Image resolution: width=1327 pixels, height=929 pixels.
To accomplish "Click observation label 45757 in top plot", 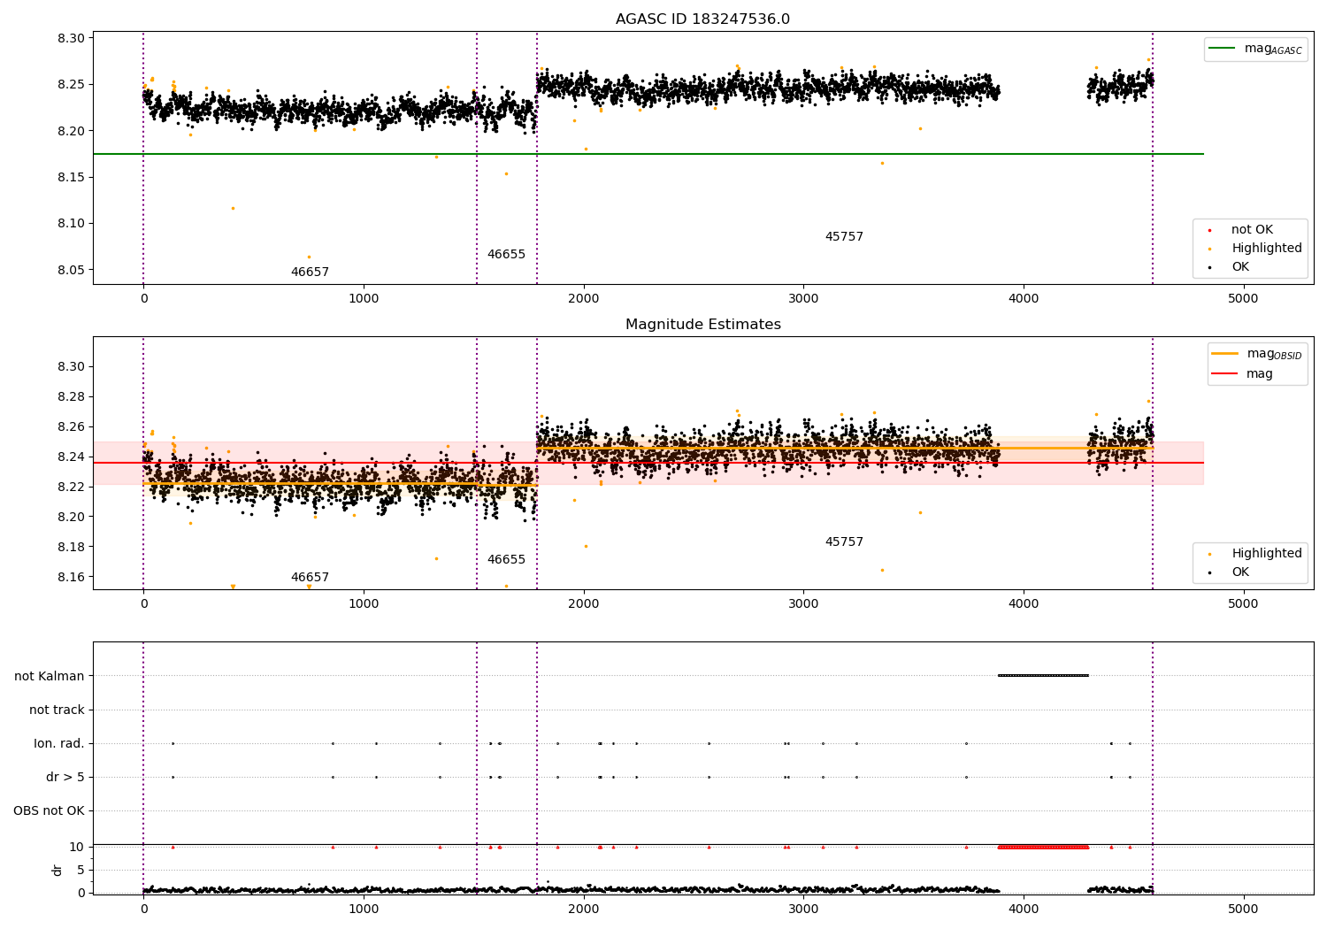I will 844,237.
